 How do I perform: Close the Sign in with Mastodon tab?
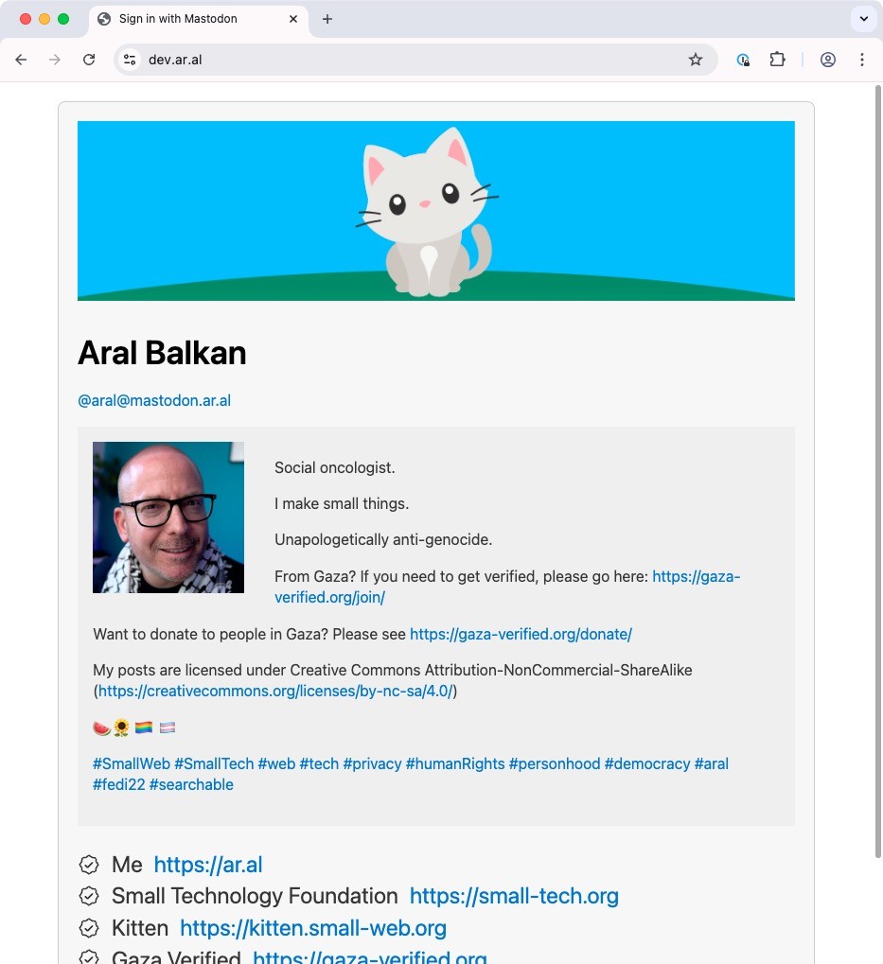293,19
